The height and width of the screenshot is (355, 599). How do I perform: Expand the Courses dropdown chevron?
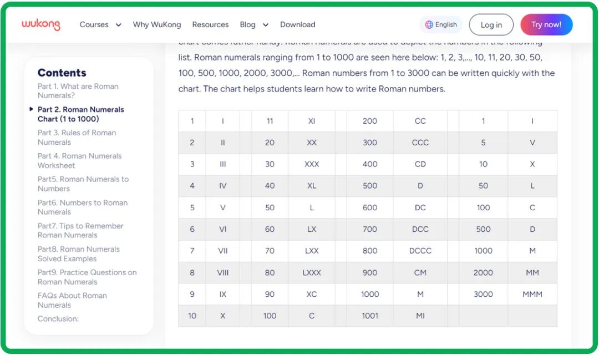tap(118, 25)
